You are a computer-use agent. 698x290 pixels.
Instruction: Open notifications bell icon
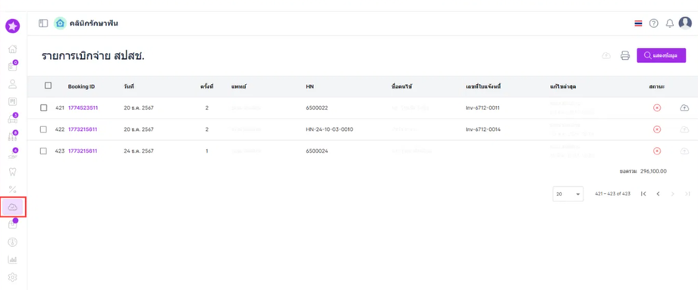(x=669, y=23)
